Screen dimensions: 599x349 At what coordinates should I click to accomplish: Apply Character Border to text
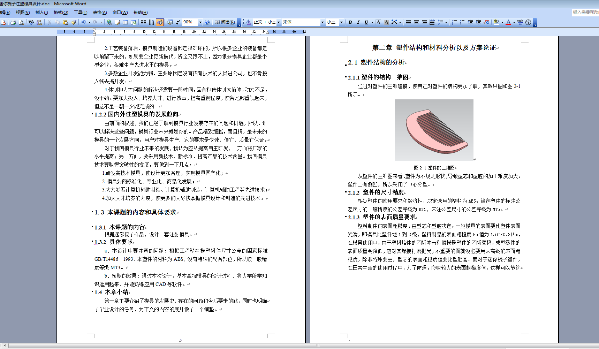pyautogui.click(x=378, y=22)
